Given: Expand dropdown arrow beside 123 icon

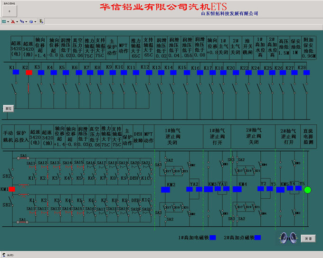Looking at the screenshot, I should [x=26, y=22].
